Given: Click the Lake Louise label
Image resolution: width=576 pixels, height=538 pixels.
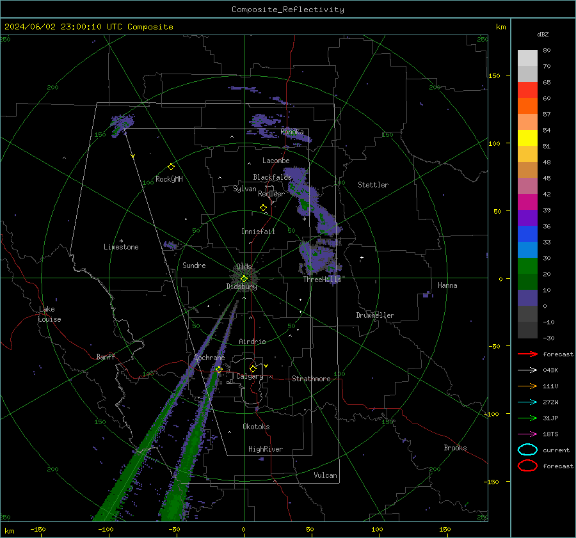Looking at the screenshot, I should tap(49, 314).
